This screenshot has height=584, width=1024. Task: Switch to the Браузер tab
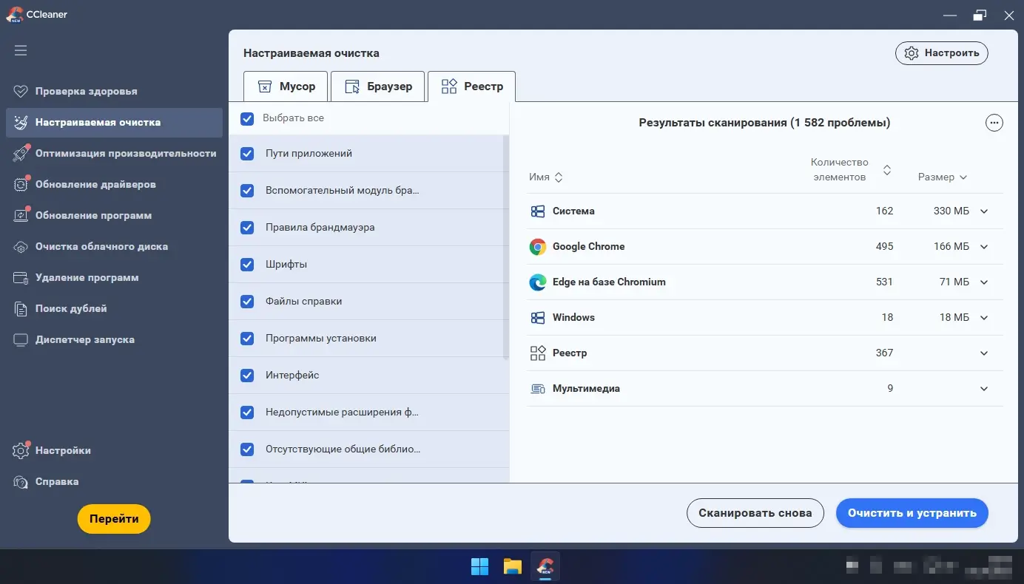point(377,86)
